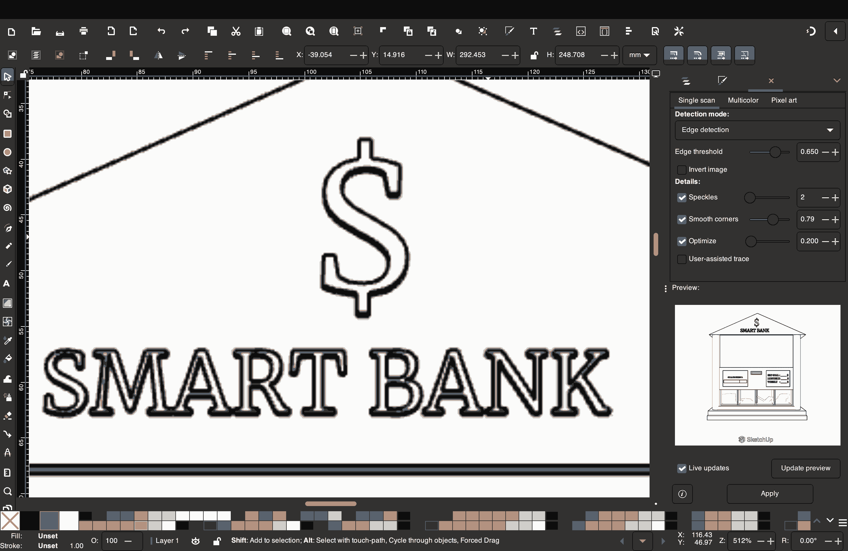
Task: Open the mm units dropdown
Action: pos(639,55)
